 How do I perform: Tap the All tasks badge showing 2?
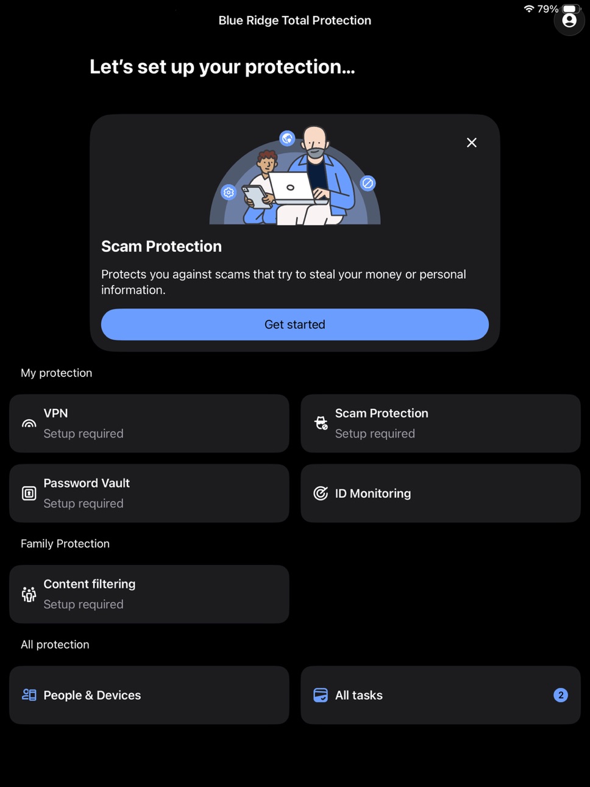[561, 695]
